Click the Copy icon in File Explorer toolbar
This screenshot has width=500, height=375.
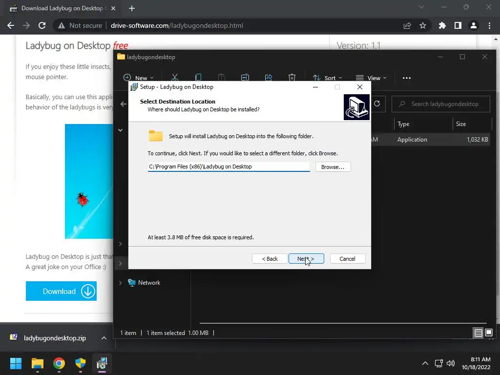198,78
